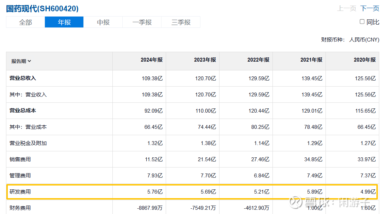This screenshot has height=214, width=381.
Task: Click the 2020年报 column header
Action: click(x=365, y=60)
